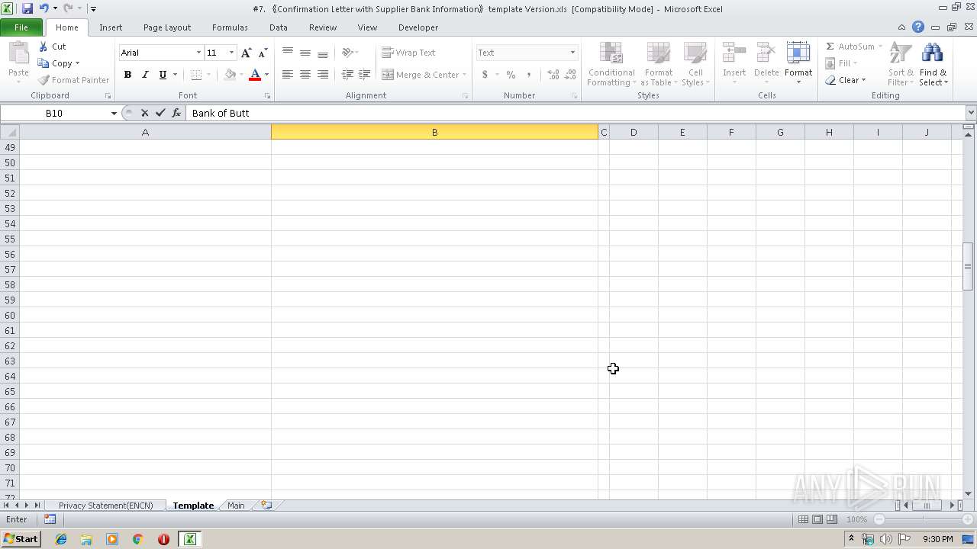Open the Main sheet tab
This screenshot has width=977, height=549.
pyautogui.click(x=236, y=506)
